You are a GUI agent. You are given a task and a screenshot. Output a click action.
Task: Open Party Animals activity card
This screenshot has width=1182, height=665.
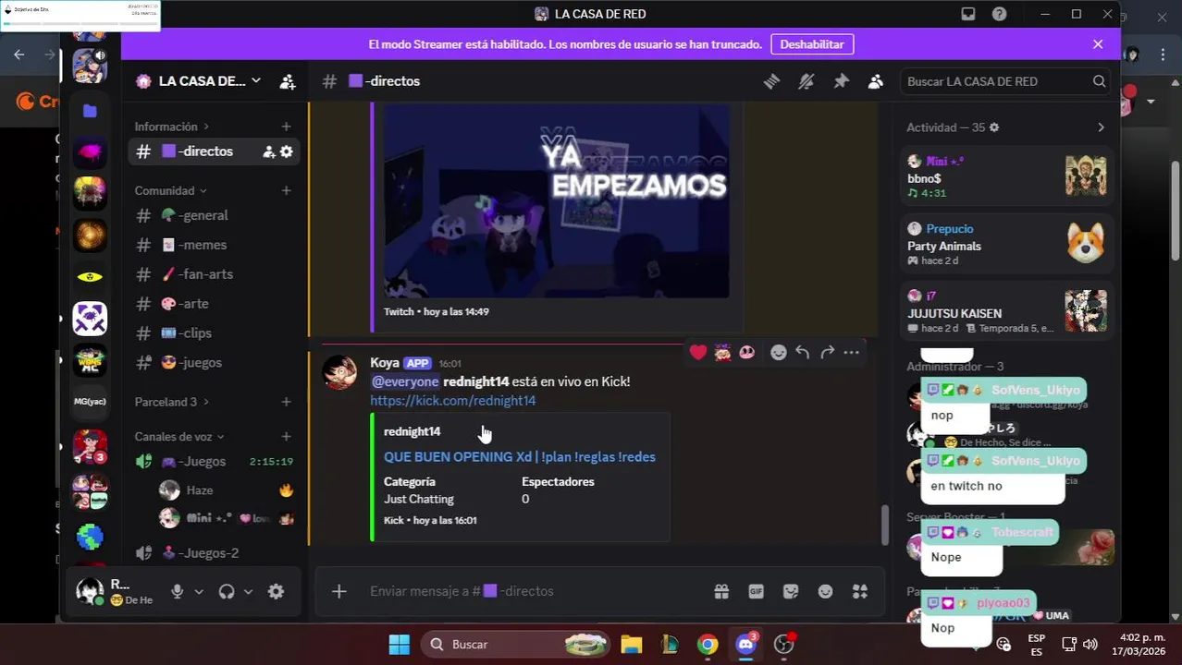1006,245
